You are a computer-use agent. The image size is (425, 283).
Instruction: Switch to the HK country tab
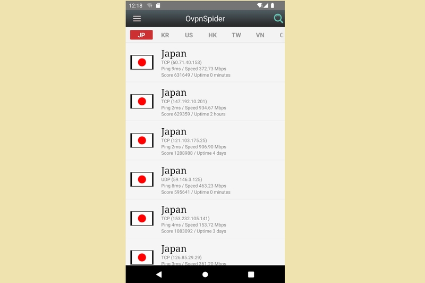[x=212, y=35]
